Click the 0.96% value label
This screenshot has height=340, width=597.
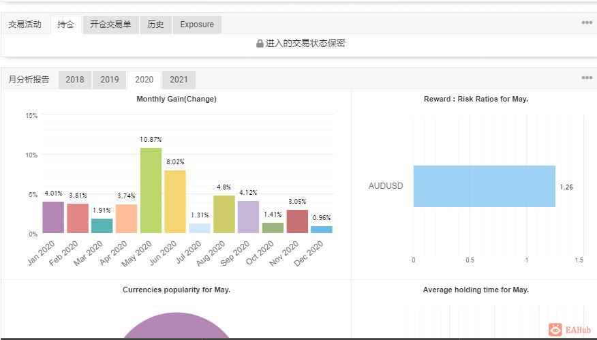[x=322, y=218]
